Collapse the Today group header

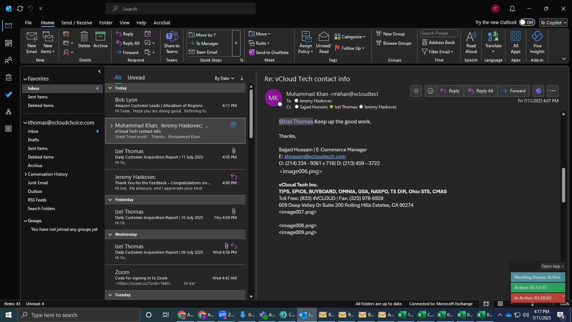[x=110, y=88]
